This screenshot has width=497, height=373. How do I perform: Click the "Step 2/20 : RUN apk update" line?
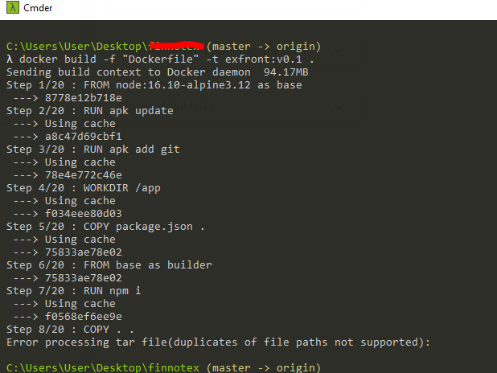pyautogui.click(x=90, y=111)
